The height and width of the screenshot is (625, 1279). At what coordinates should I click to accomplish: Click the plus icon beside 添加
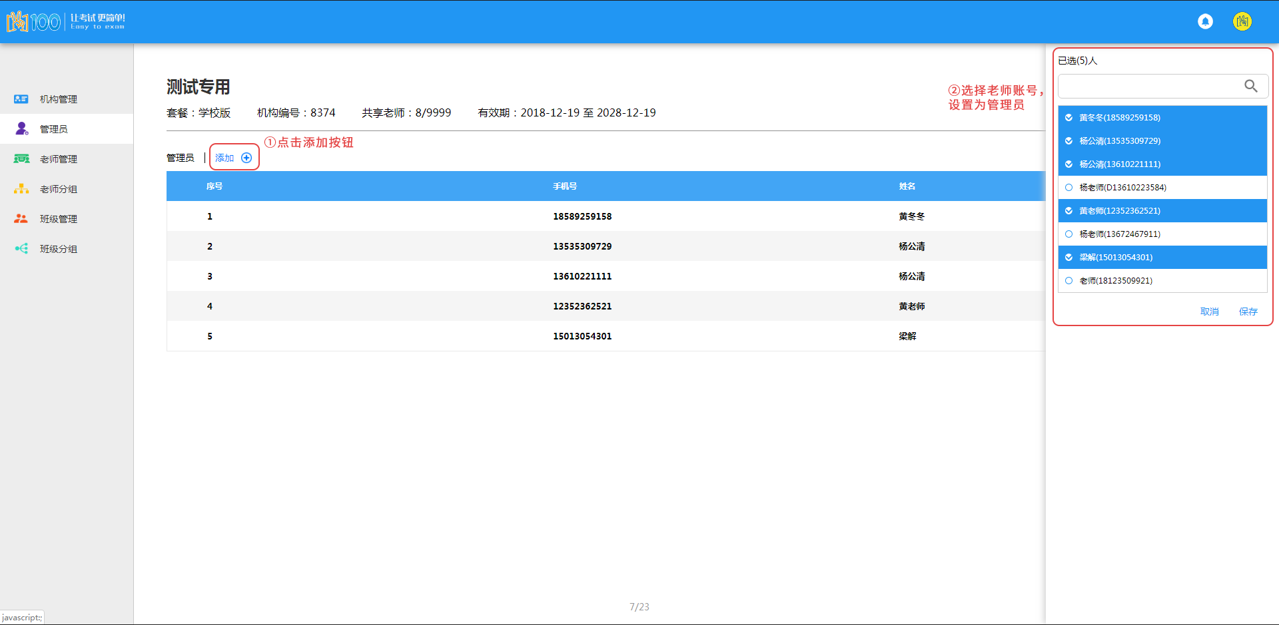246,158
